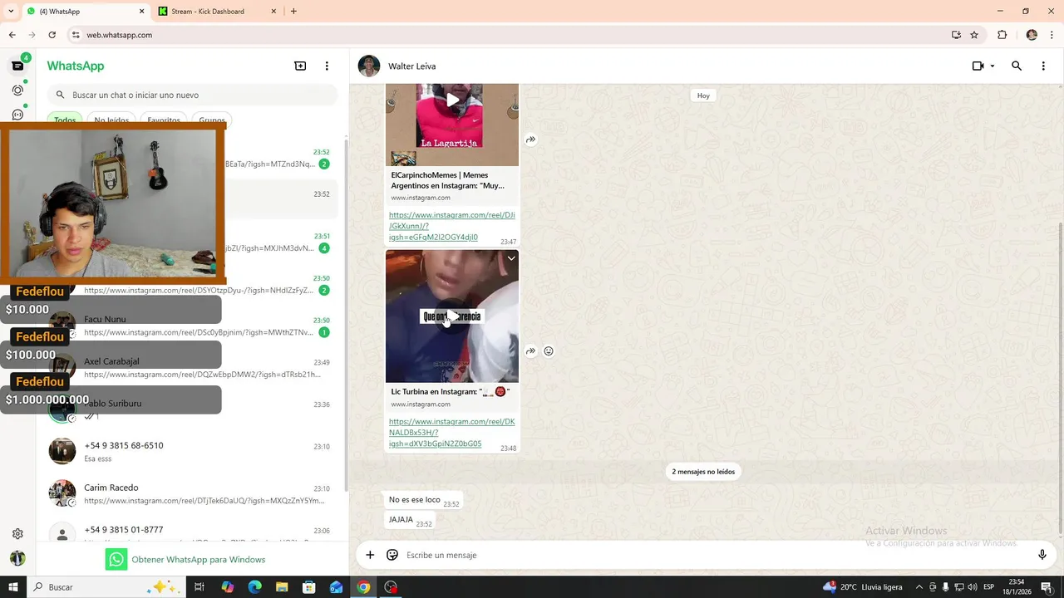Open the emoji picker in the message box
This screenshot has width=1064, height=598.
(x=392, y=555)
